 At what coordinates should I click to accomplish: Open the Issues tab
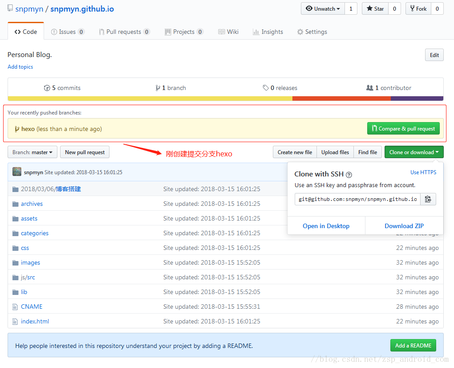[x=68, y=32]
